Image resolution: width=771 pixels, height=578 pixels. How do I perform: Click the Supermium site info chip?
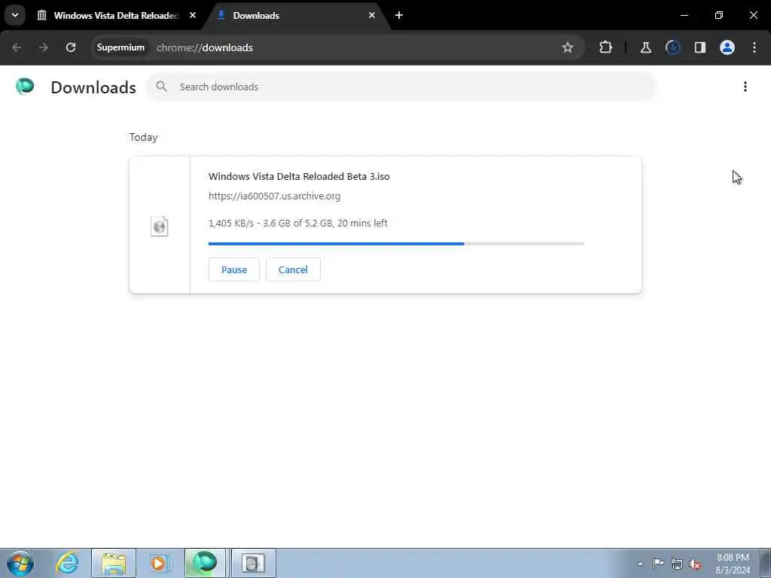[120, 47]
